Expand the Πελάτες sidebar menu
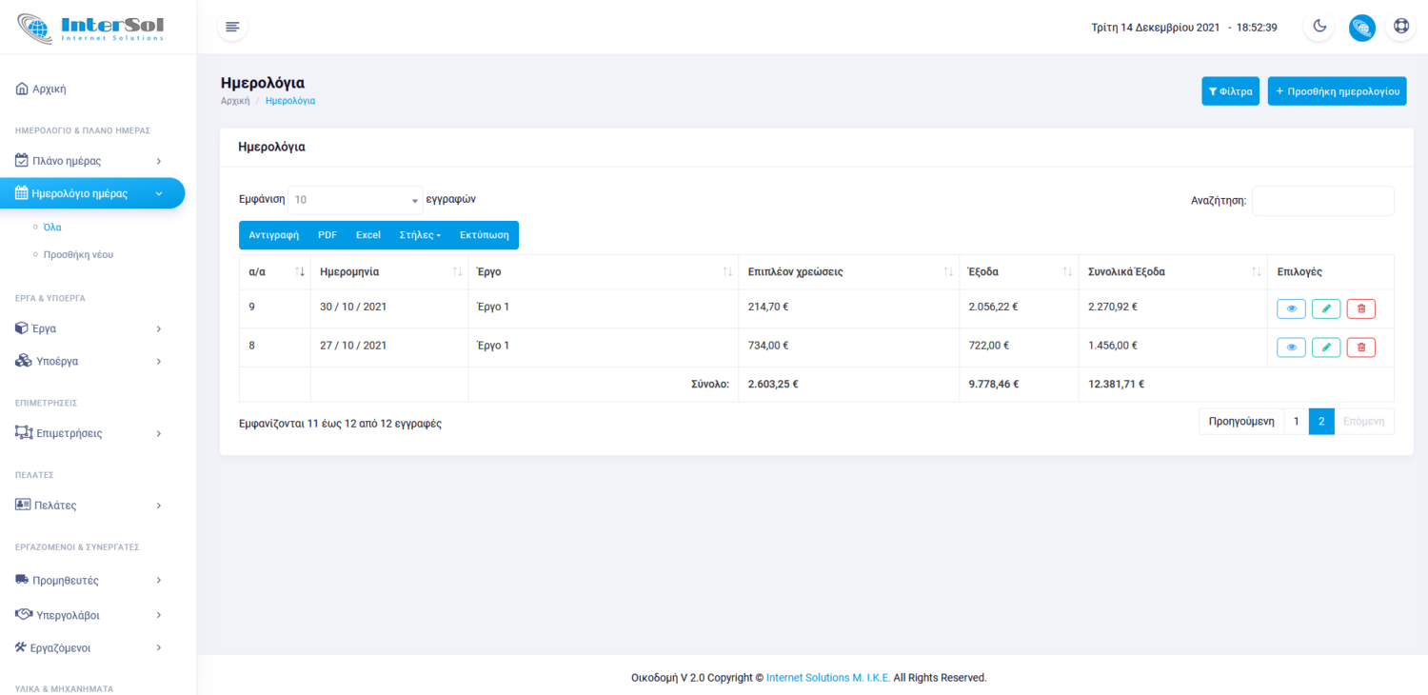1428x695 pixels. point(89,506)
